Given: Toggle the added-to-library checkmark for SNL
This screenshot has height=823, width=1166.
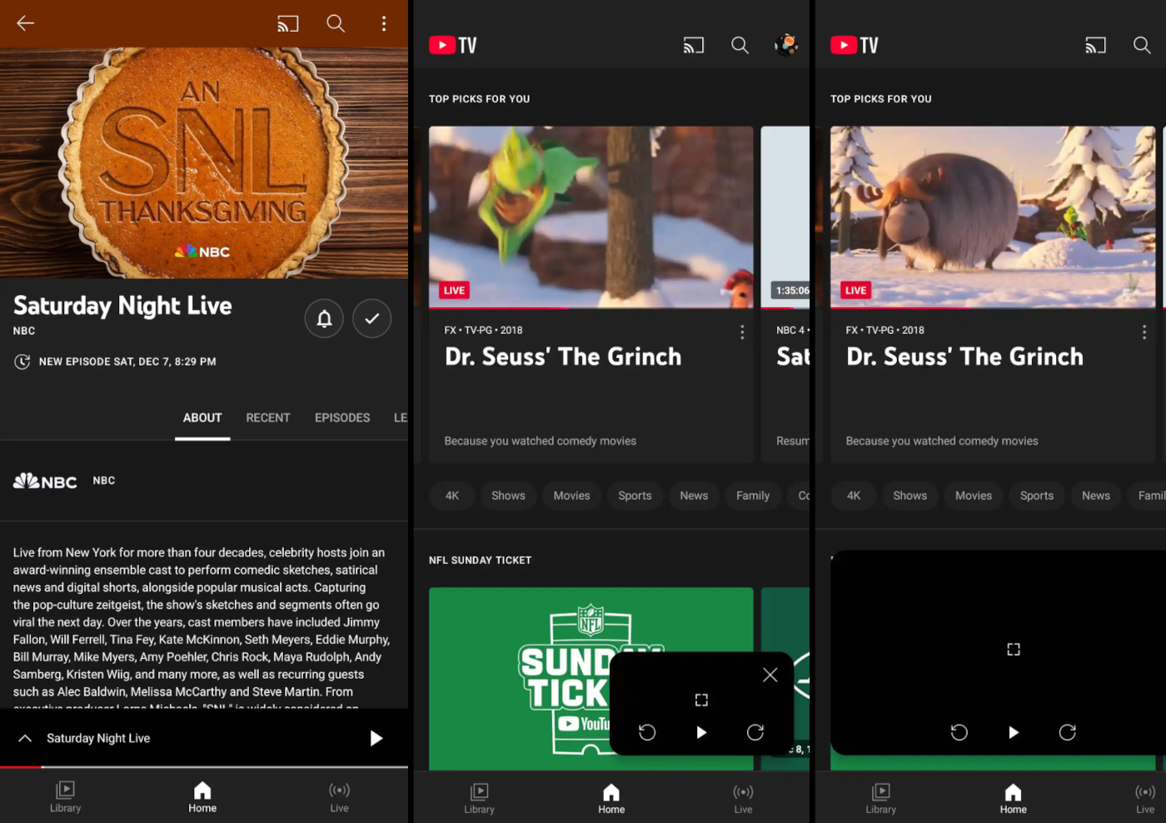Looking at the screenshot, I should pyautogui.click(x=371, y=318).
